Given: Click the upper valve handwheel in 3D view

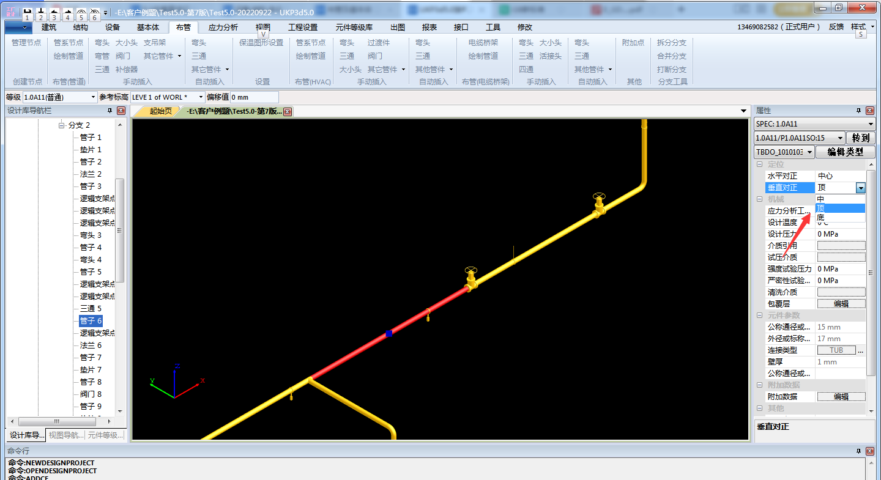Looking at the screenshot, I should pyautogui.click(x=599, y=198).
